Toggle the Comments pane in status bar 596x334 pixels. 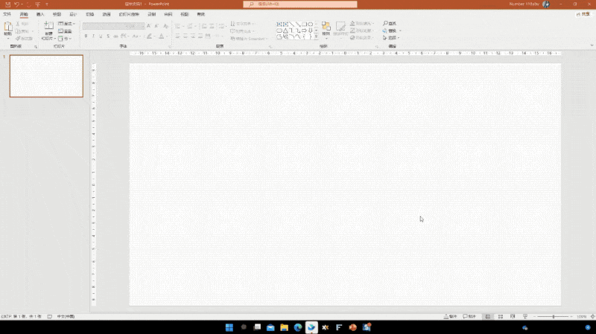pos(469,317)
